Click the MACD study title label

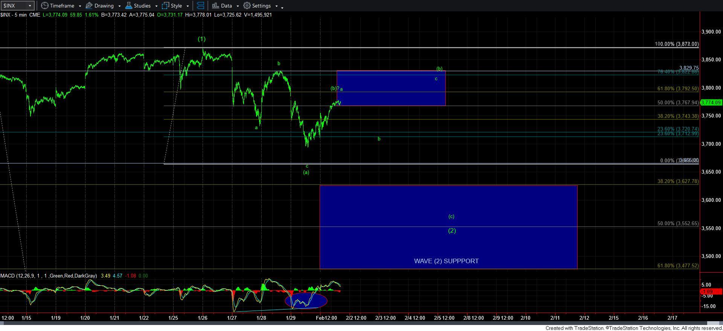48,276
